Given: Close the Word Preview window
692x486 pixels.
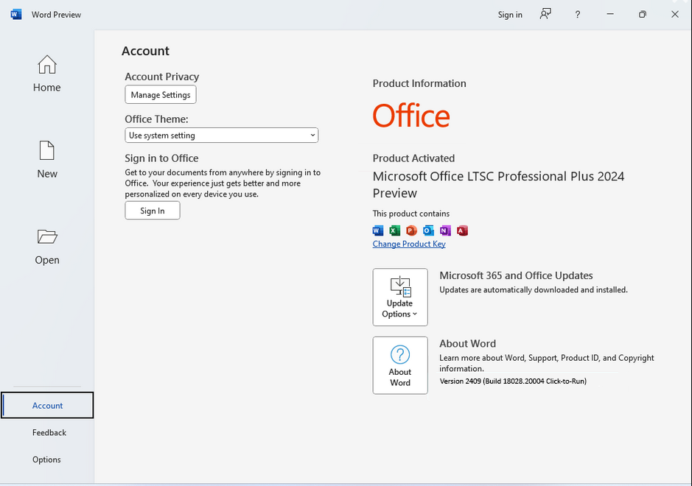Looking at the screenshot, I should click(x=675, y=15).
